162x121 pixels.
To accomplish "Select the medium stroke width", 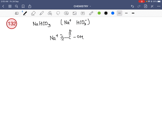I will point(126,13).
